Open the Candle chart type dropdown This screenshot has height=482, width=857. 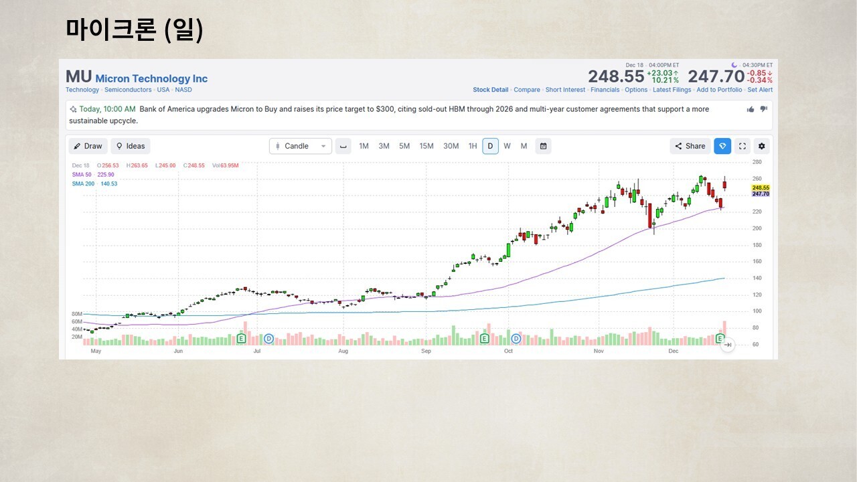301,146
